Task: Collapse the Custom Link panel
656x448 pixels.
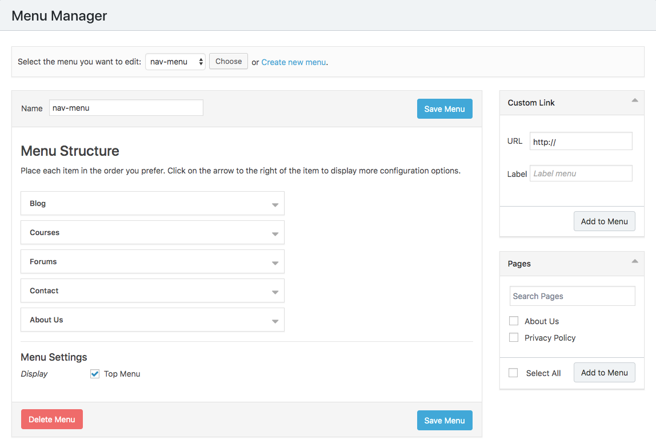Action: click(x=634, y=101)
